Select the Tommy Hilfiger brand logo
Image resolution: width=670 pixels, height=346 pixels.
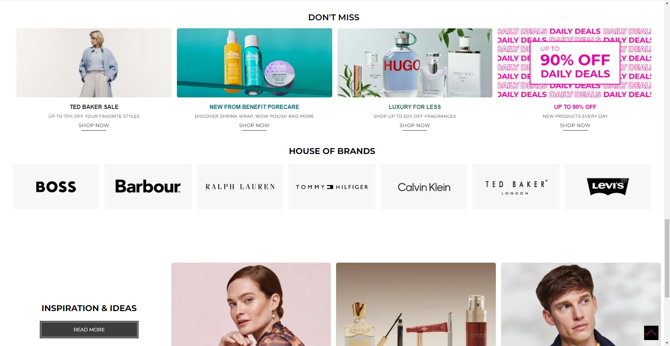(332, 187)
